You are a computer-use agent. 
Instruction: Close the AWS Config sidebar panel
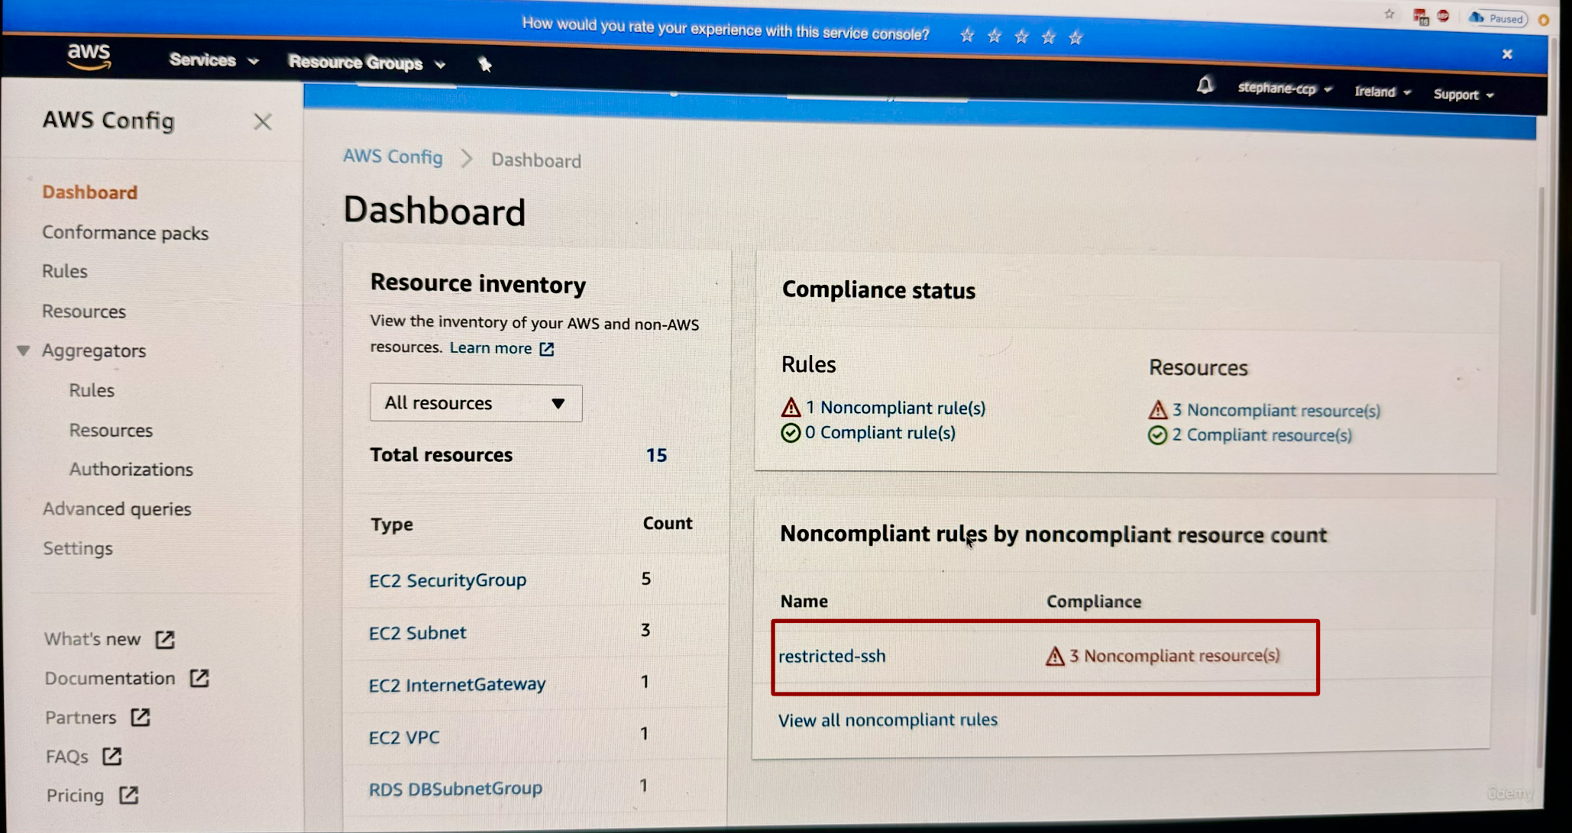263,121
